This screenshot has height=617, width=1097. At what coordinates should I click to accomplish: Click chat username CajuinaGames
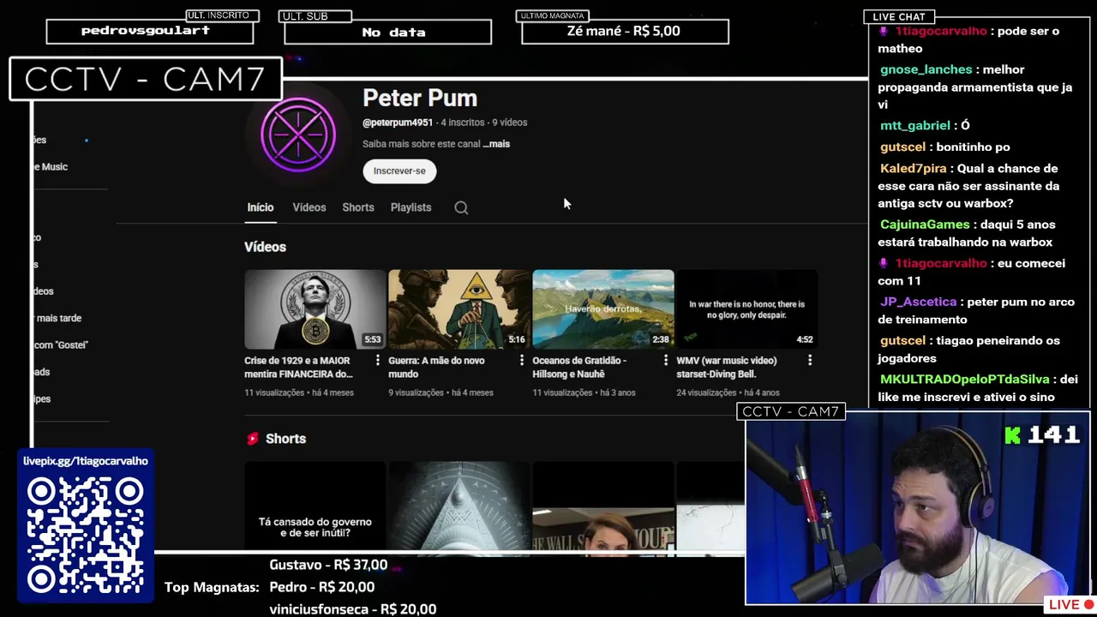pyautogui.click(x=925, y=225)
